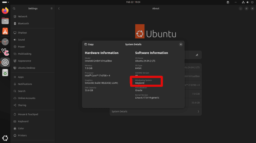This screenshot has width=256, height=143.
Task: Click the Oracle virtualization value
Action: coord(138,90)
